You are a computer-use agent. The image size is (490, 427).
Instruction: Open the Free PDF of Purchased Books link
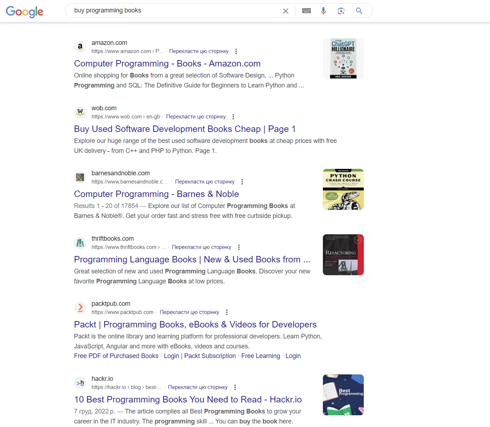[116, 356]
